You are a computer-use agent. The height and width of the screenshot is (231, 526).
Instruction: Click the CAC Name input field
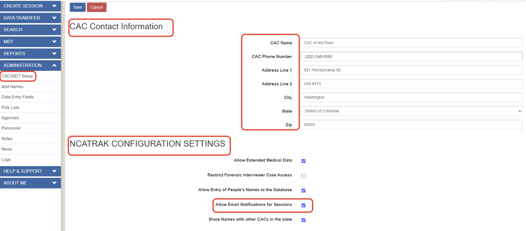(x=411, y=43)
